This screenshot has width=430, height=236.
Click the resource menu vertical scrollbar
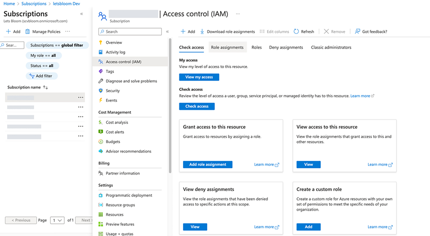(x=170, y=106)
